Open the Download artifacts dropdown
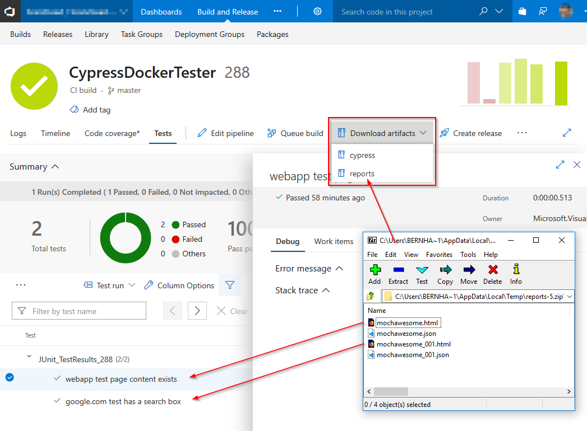 [382, 133]
